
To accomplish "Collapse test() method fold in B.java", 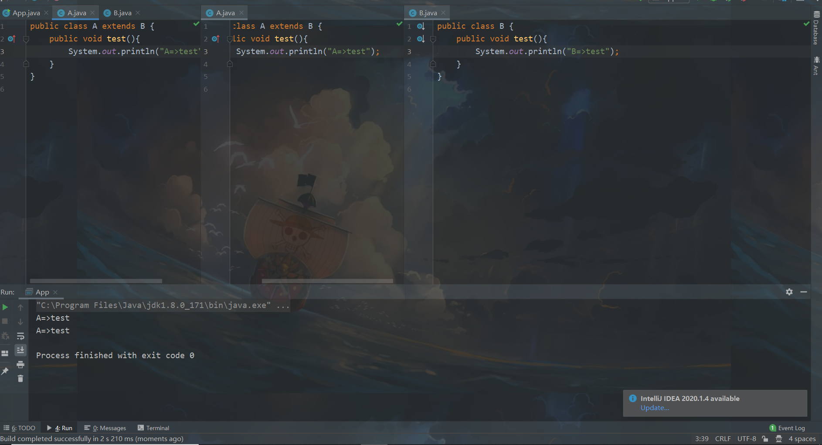I will tap(433, 39).
